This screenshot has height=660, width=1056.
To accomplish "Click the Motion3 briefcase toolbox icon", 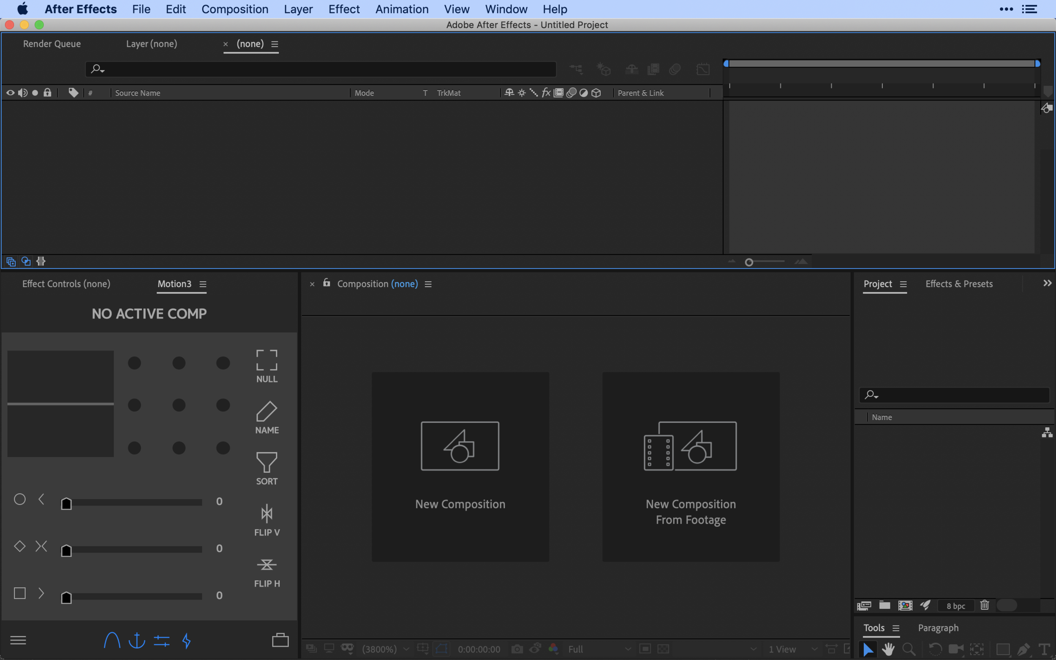I will (280, 640).
